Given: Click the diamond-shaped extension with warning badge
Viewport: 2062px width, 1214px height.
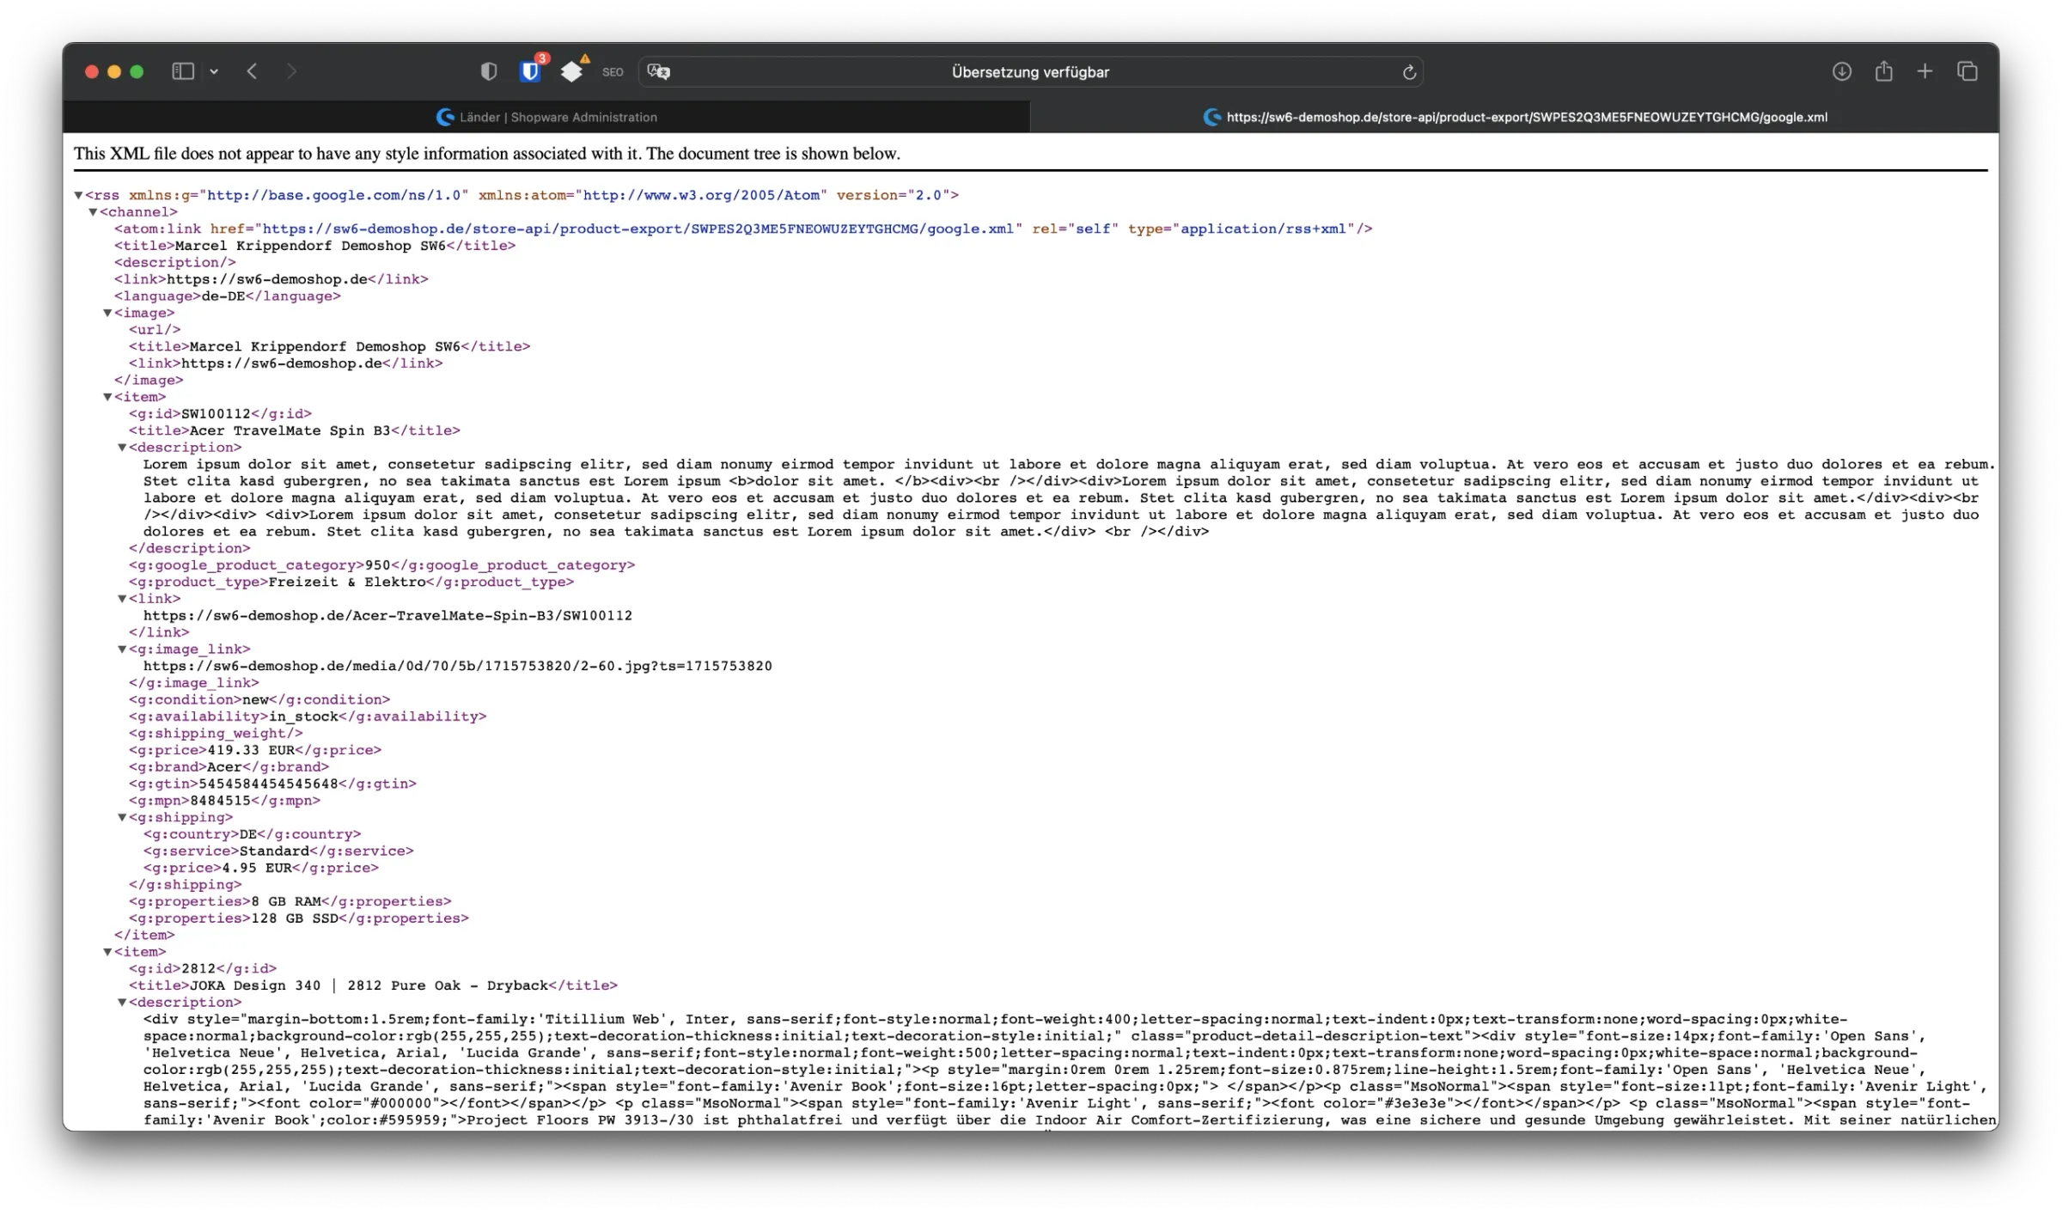Looking at the screenshot, I should [572, 71].
